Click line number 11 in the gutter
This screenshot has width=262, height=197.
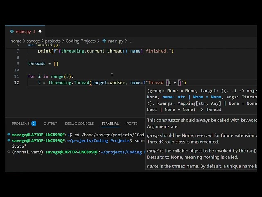tap(16, 76)
